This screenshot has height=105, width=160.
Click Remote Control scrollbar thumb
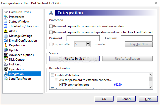pos(151,79)
